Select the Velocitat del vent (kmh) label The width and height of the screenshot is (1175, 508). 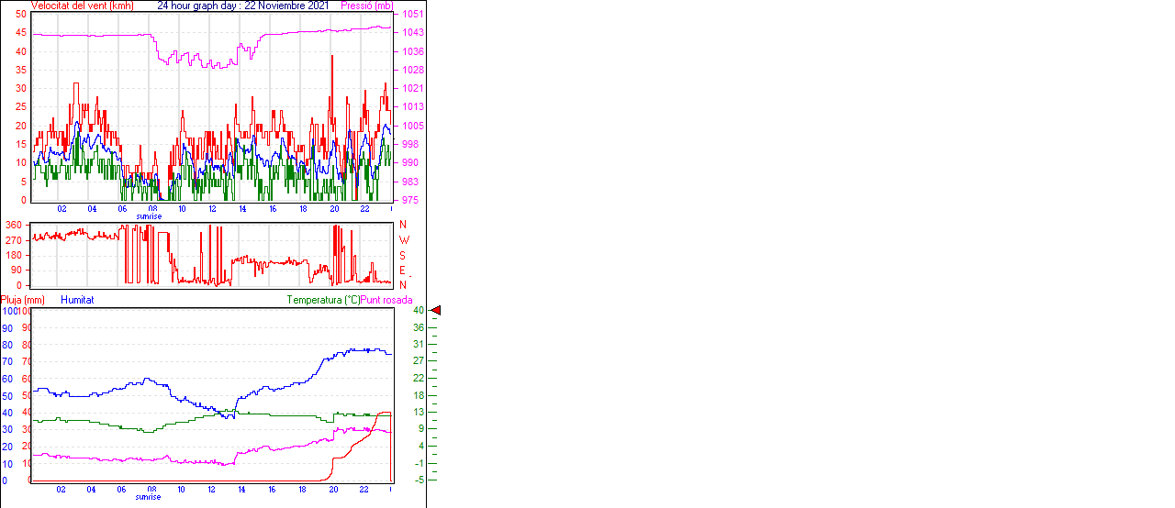pyautogui.click(x=82, y=6)
